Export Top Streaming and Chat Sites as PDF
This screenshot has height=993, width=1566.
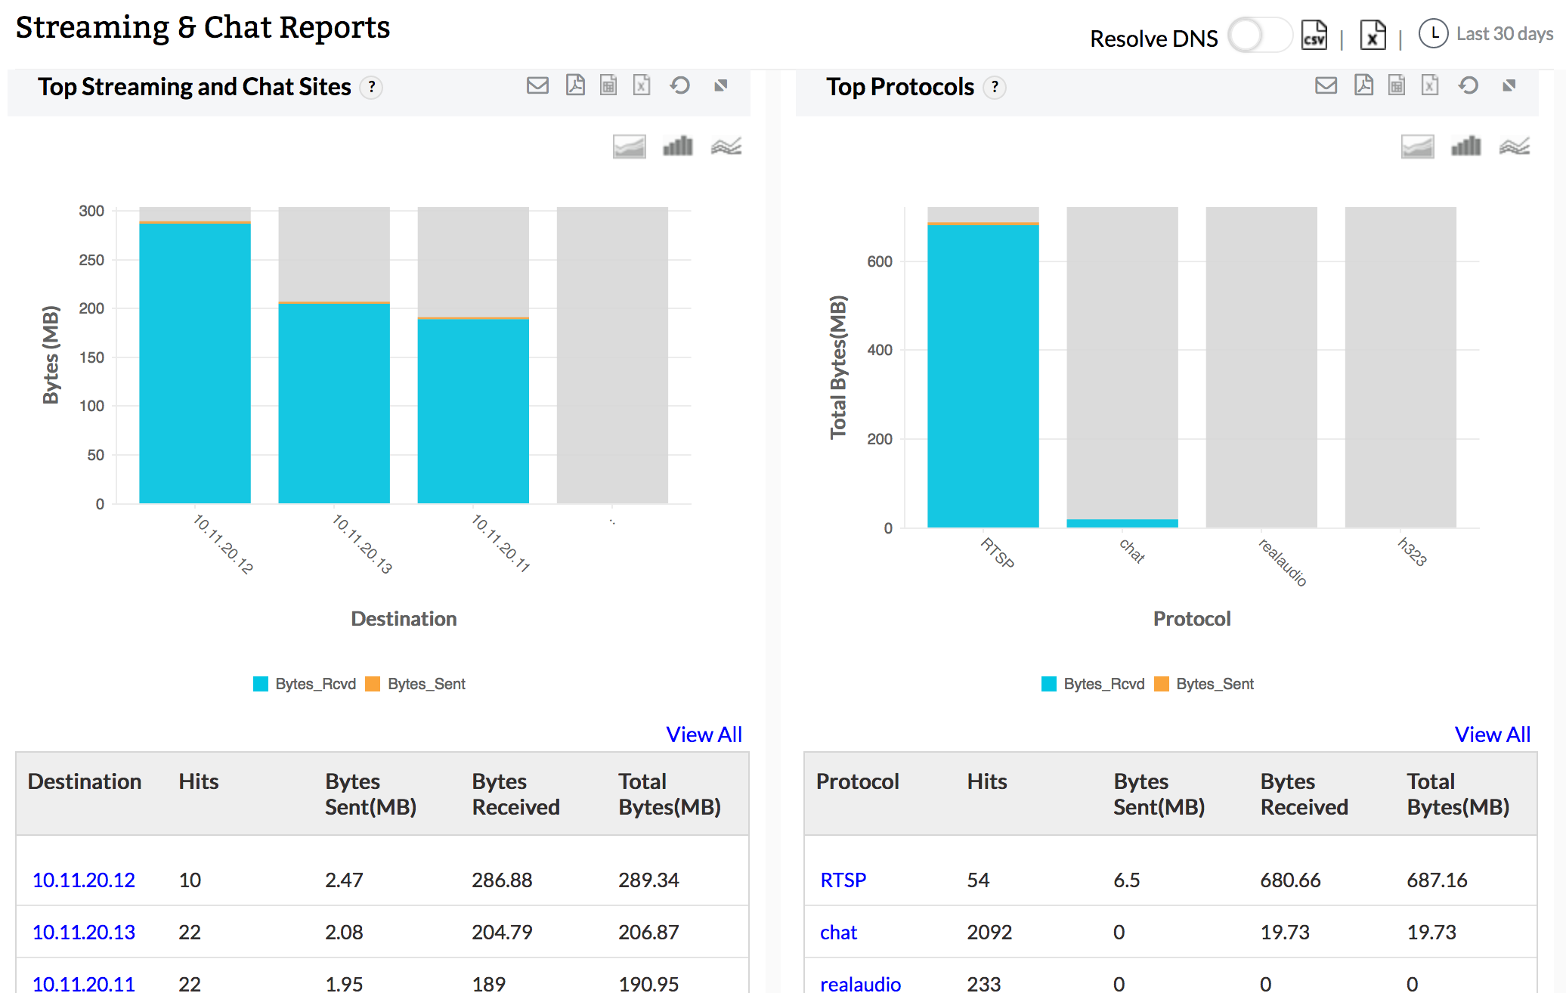[x=575, y=85]
